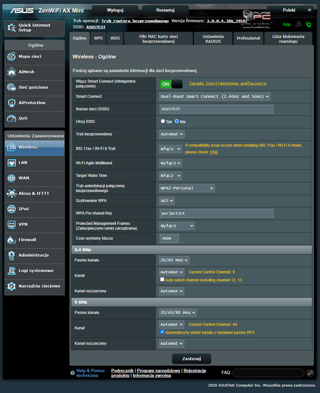
Task: Open AiMesh icon in sidebar
Action: [x=11, y=72]
